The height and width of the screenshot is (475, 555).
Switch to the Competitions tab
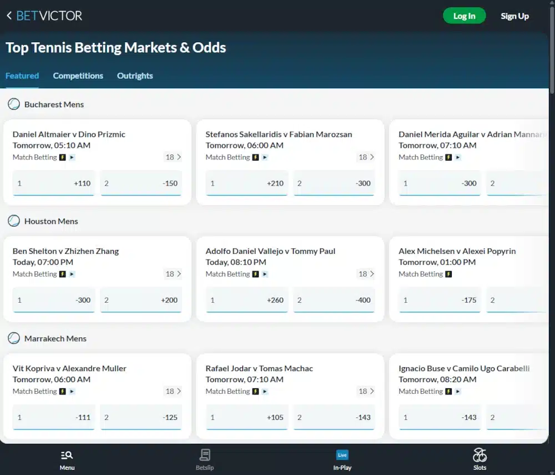click(78, 76)
